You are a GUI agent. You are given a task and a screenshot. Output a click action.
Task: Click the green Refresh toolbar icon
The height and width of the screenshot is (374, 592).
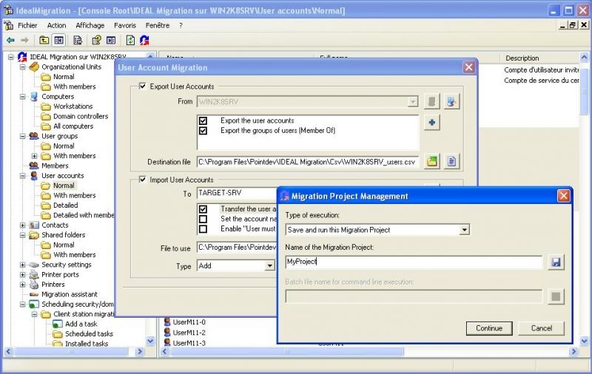pos(130,40)
